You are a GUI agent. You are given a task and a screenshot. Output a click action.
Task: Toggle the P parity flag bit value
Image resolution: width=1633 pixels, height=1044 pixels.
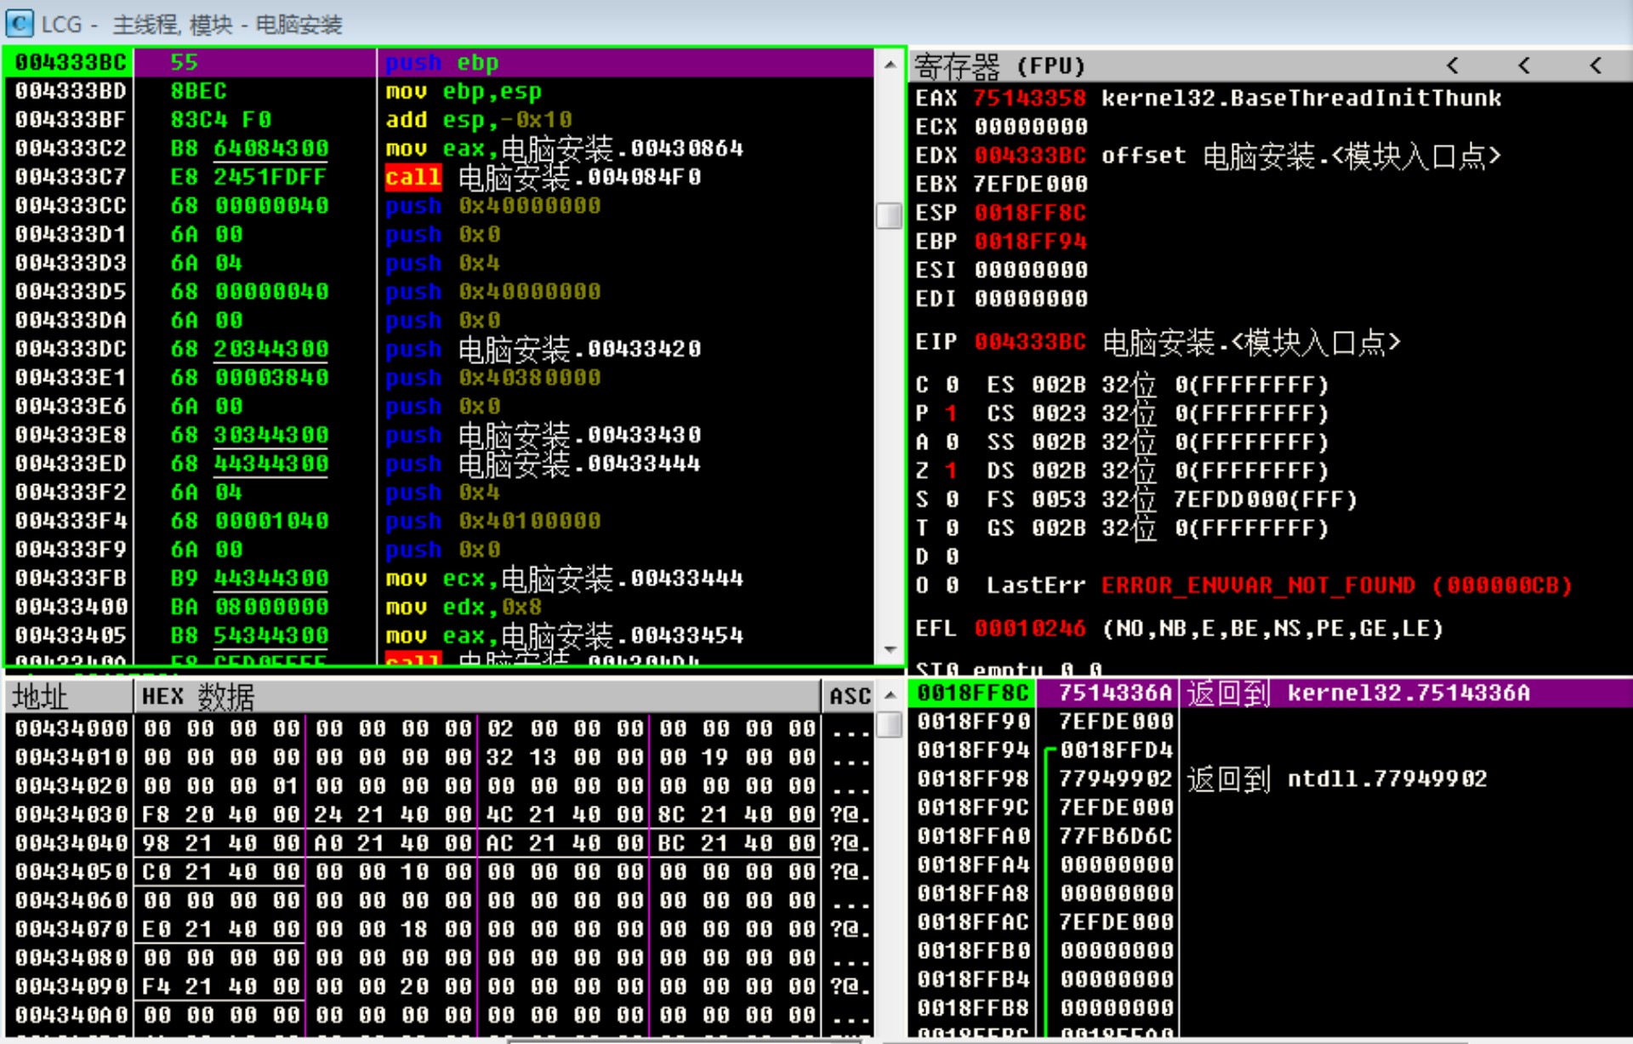(x=951, y=414)
